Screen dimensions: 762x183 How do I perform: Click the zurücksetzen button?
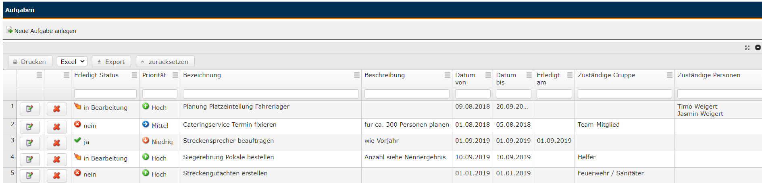[x=165, y=62]
